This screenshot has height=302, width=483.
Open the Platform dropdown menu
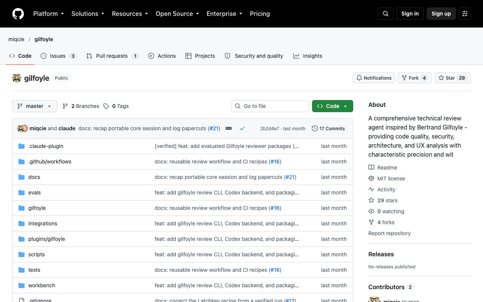coord(49,14)
